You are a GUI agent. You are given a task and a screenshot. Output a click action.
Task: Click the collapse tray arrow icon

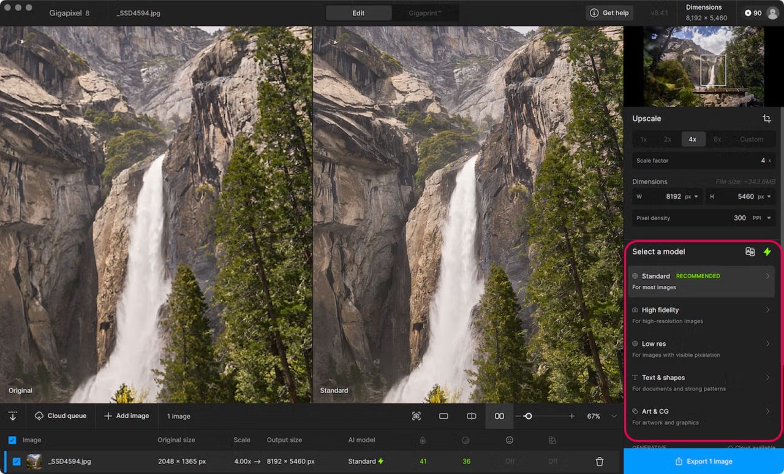(x=12, y=416)
